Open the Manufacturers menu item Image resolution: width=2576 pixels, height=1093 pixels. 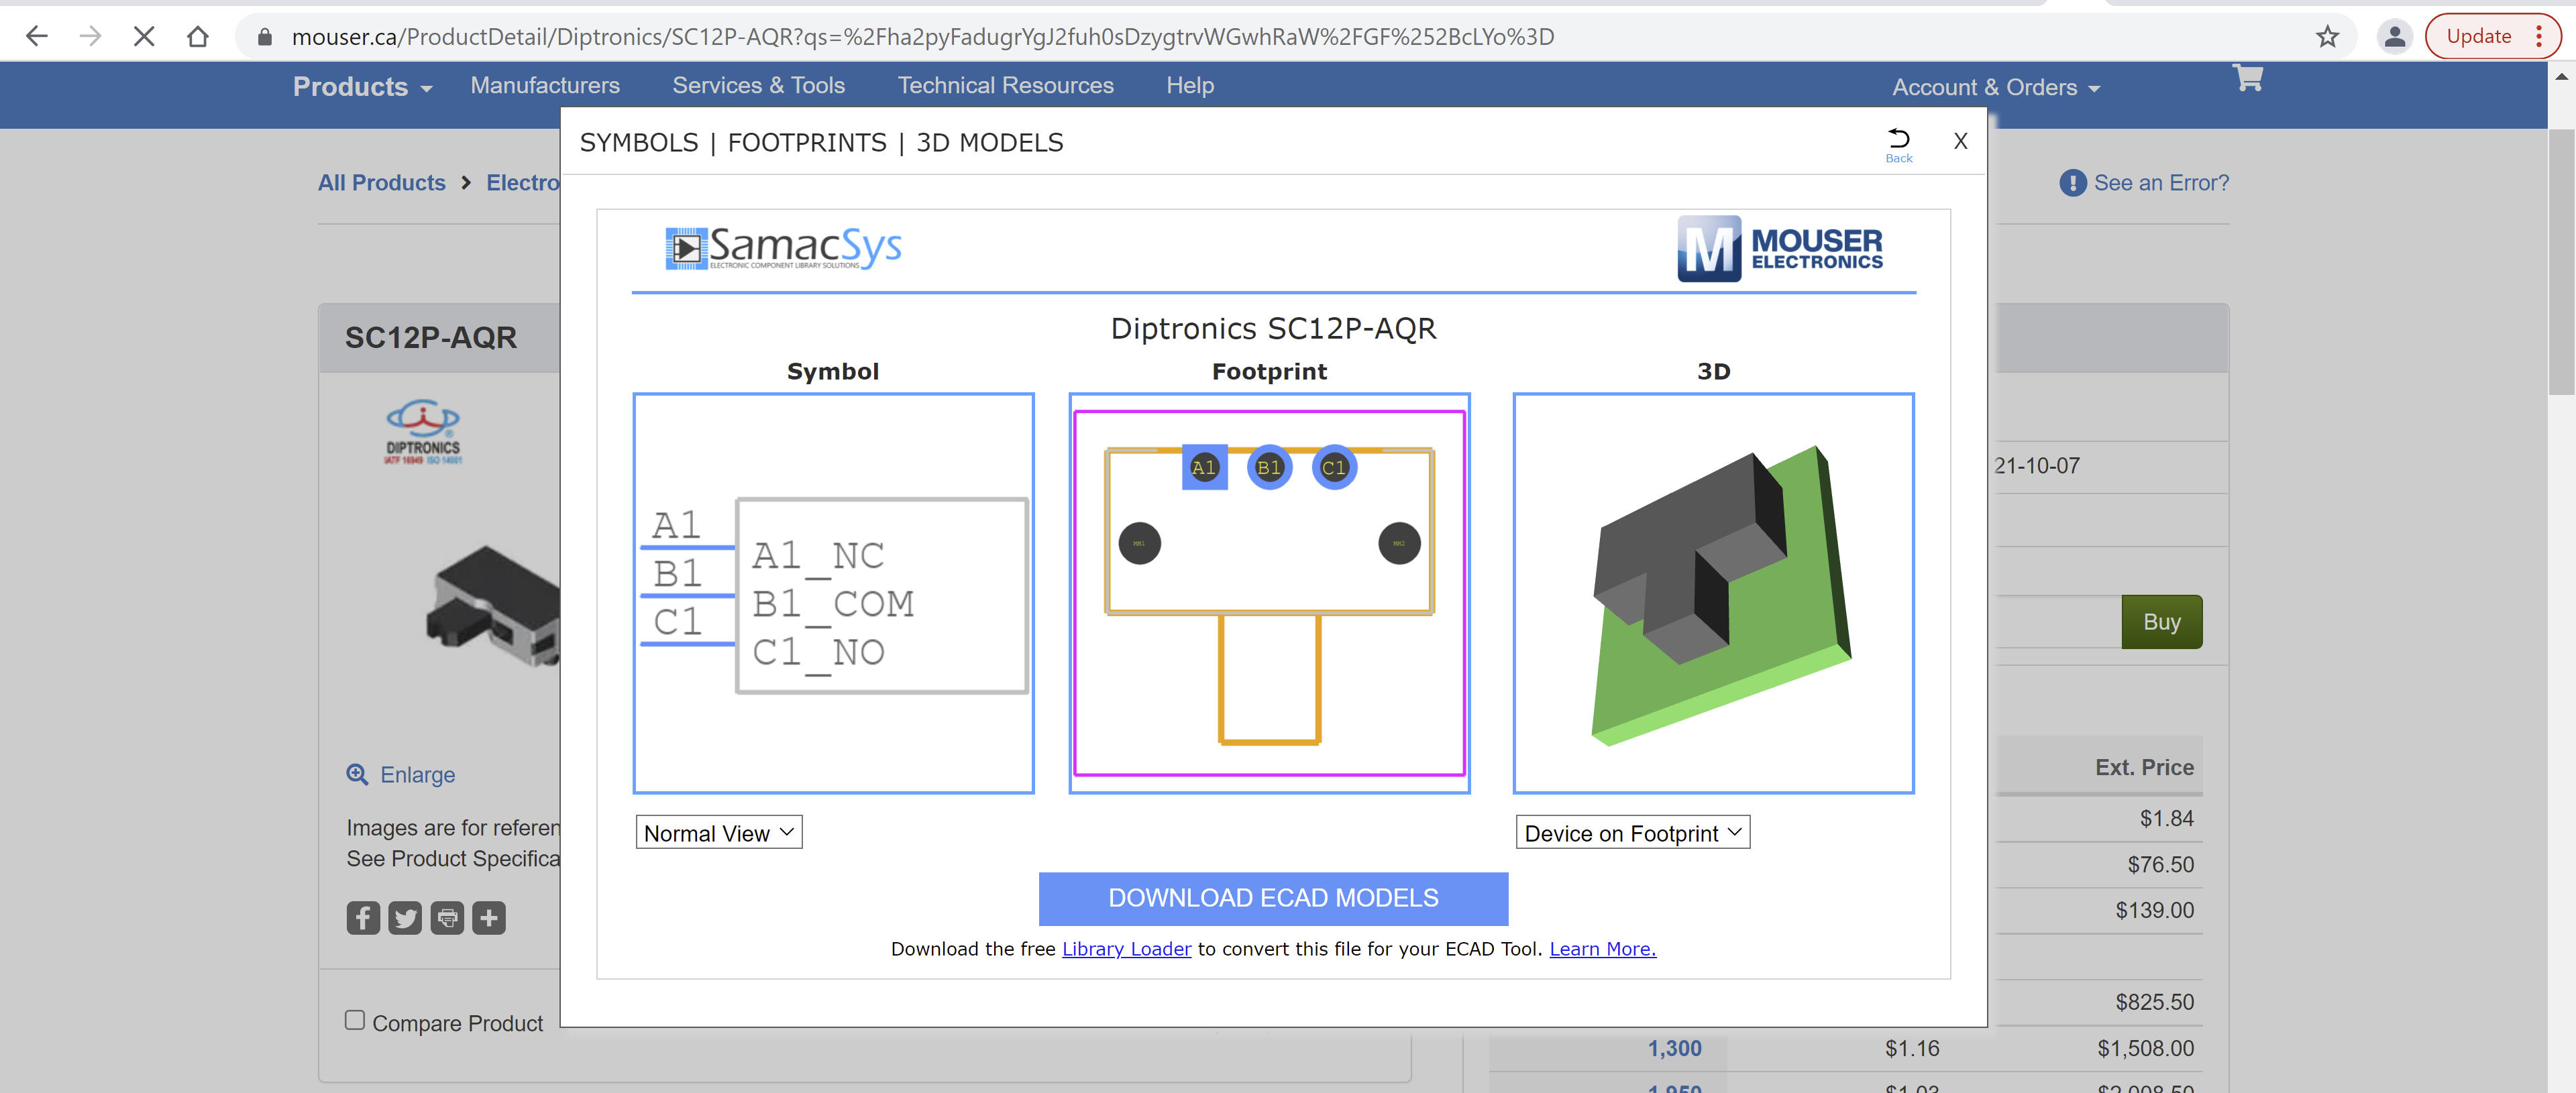(x=545, y=86)
